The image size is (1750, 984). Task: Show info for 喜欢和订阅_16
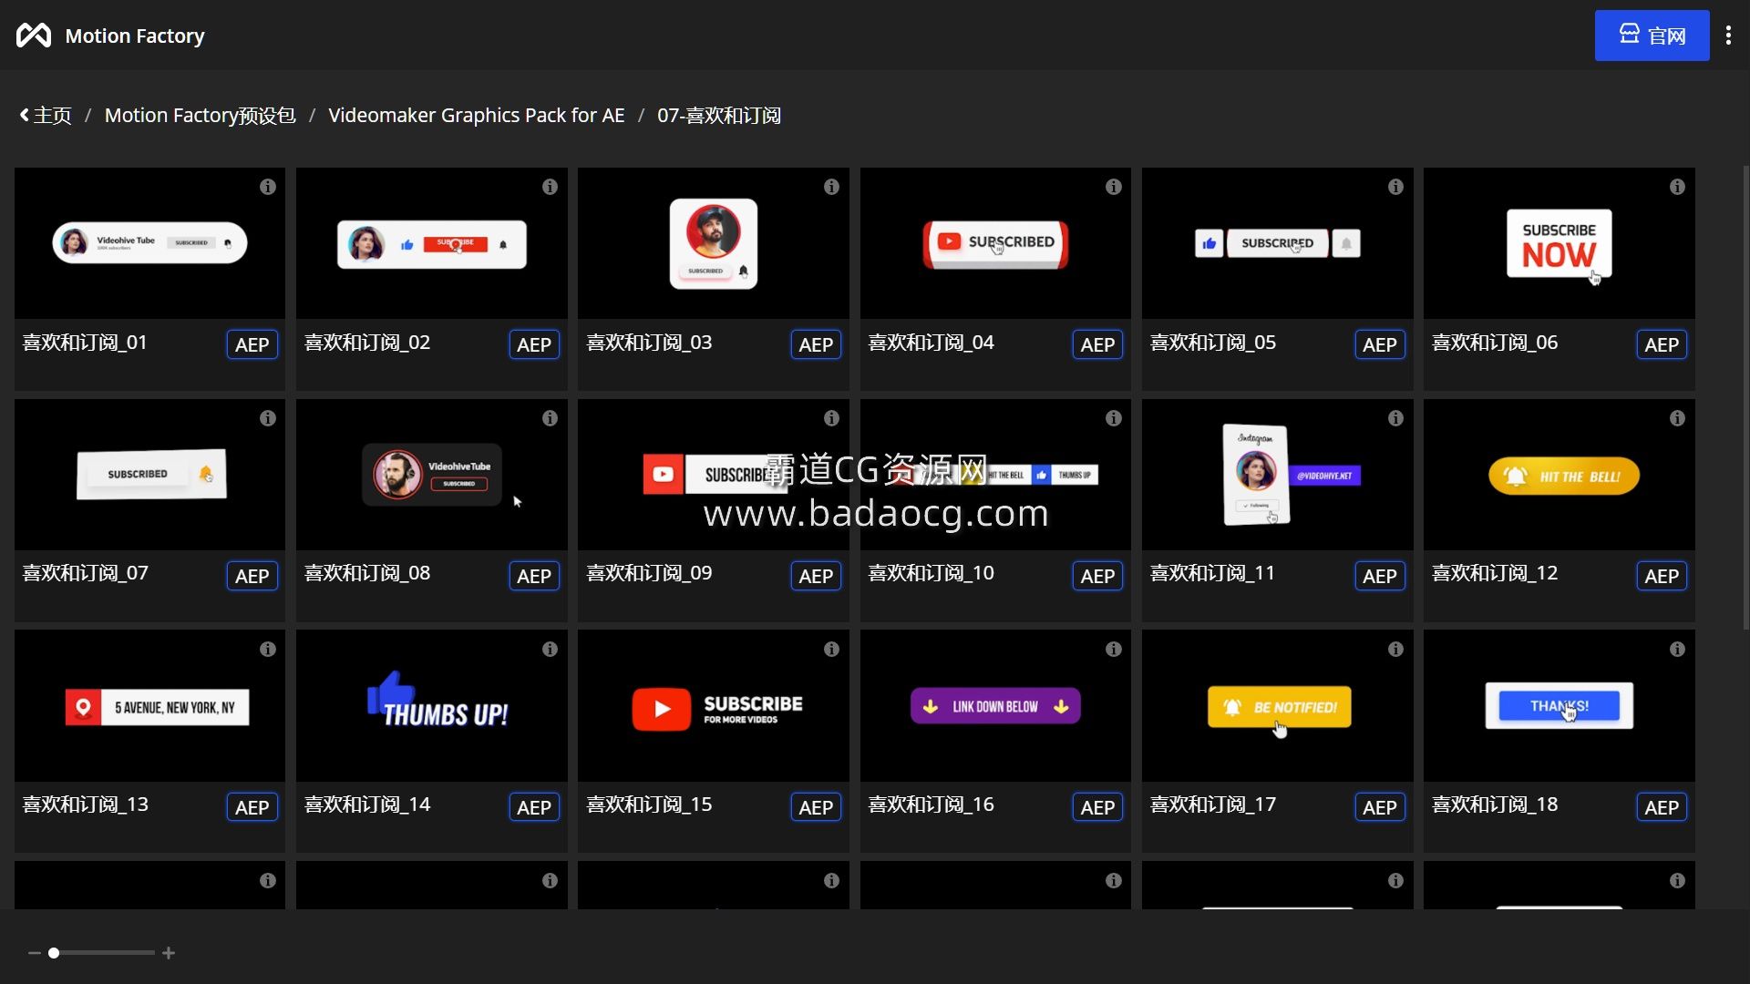pyautogui.click(x=1114, y=650)
